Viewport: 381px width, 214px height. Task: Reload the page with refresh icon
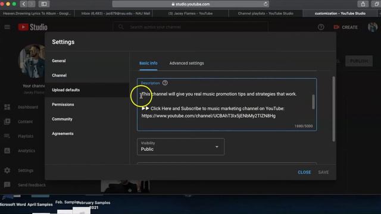(266, 4)
